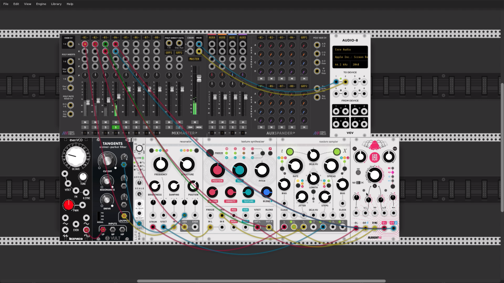
Task: Toggle the master MONO button
Action: [199, 127]
